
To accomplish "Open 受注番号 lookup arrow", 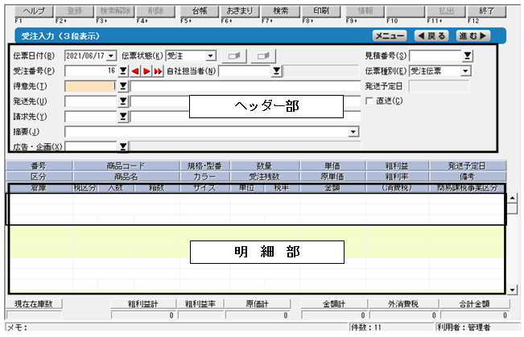I will pos(123,71).
